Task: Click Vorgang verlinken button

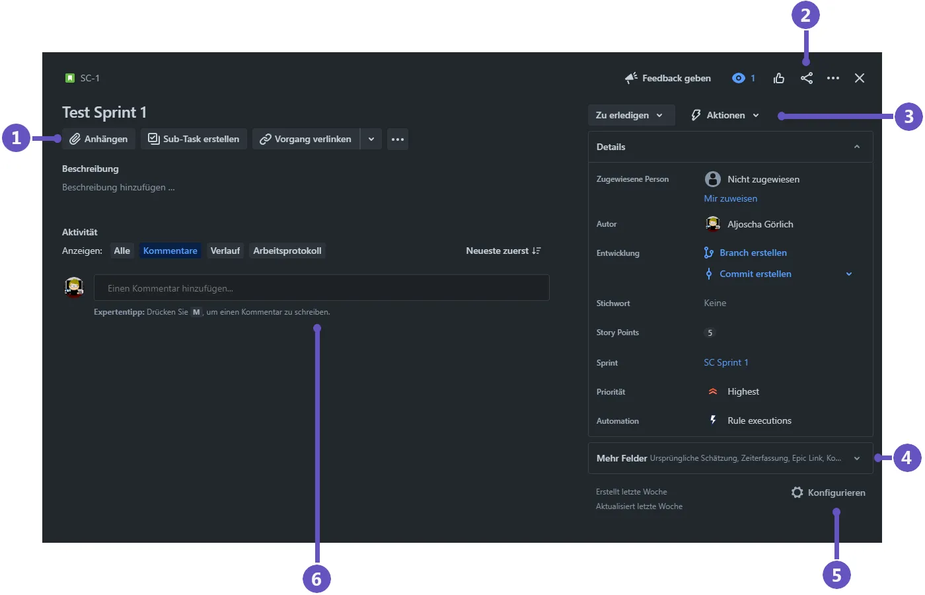Action: click(x=306, y=139)
